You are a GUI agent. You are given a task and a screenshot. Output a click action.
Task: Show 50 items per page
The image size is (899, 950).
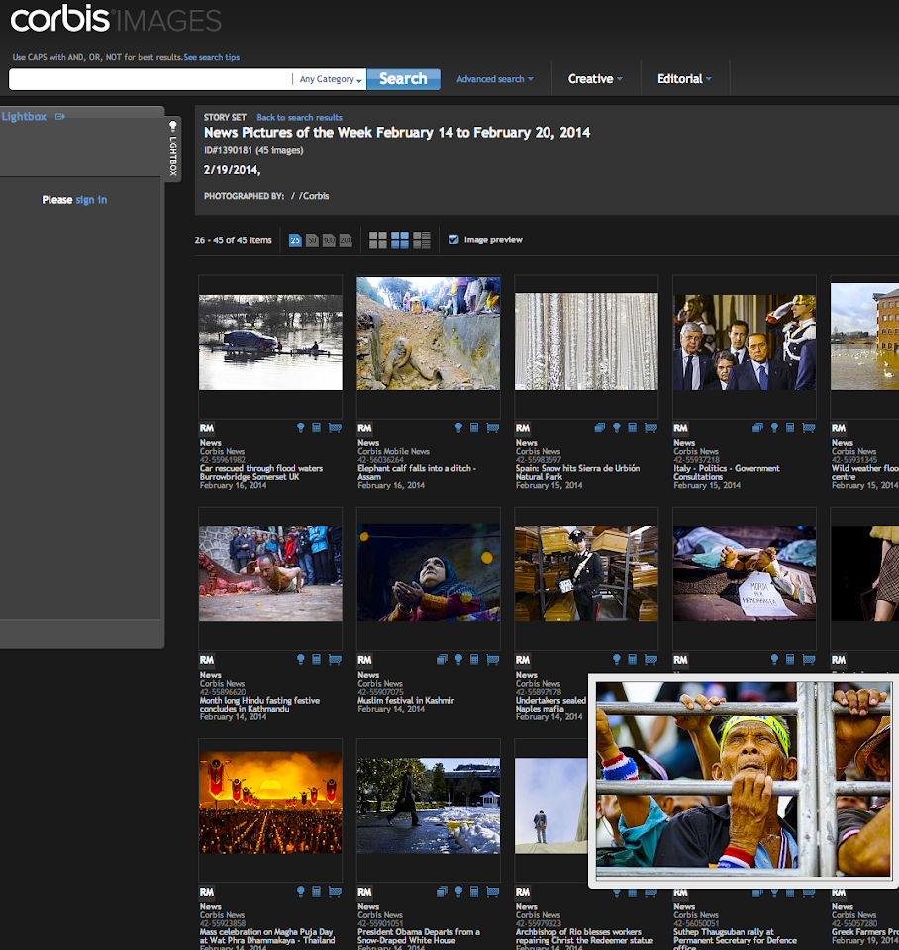click(x=312, y=240)
